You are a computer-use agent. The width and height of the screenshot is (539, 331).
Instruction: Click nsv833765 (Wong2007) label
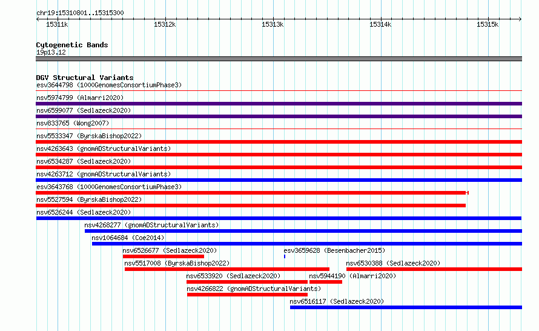(x=73, y=123)
